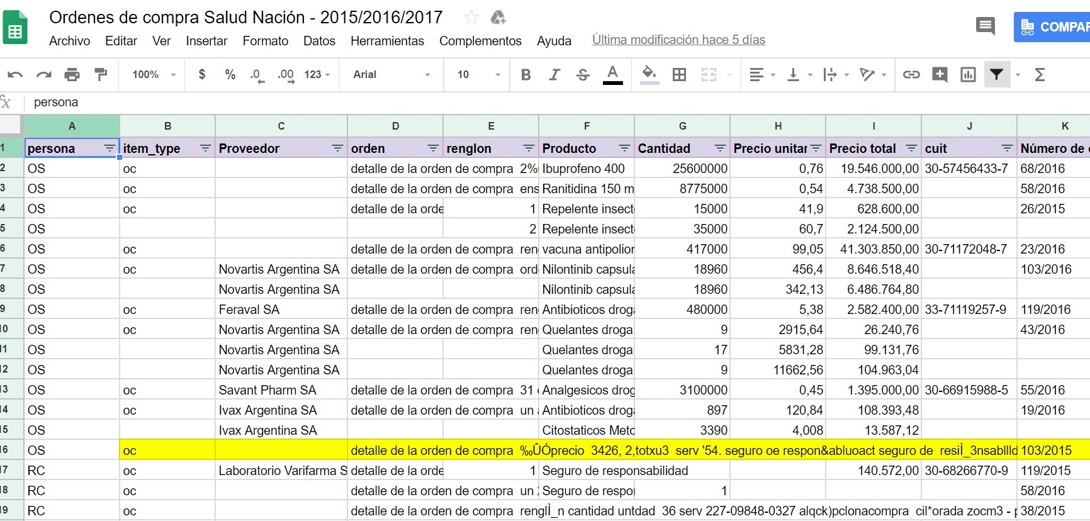Open the Formato menu

tap(266, 41)
